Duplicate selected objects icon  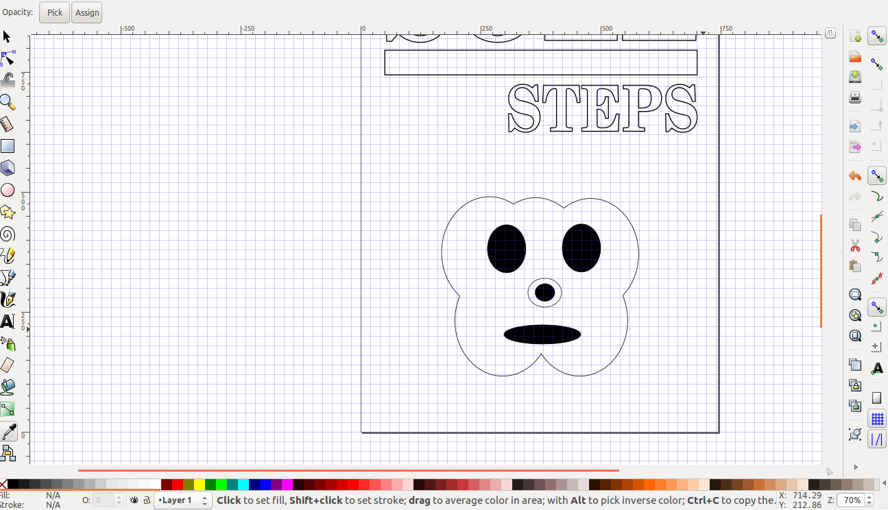[855, 365]
